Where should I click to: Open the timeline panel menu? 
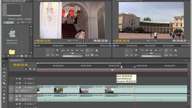point(186,60)
